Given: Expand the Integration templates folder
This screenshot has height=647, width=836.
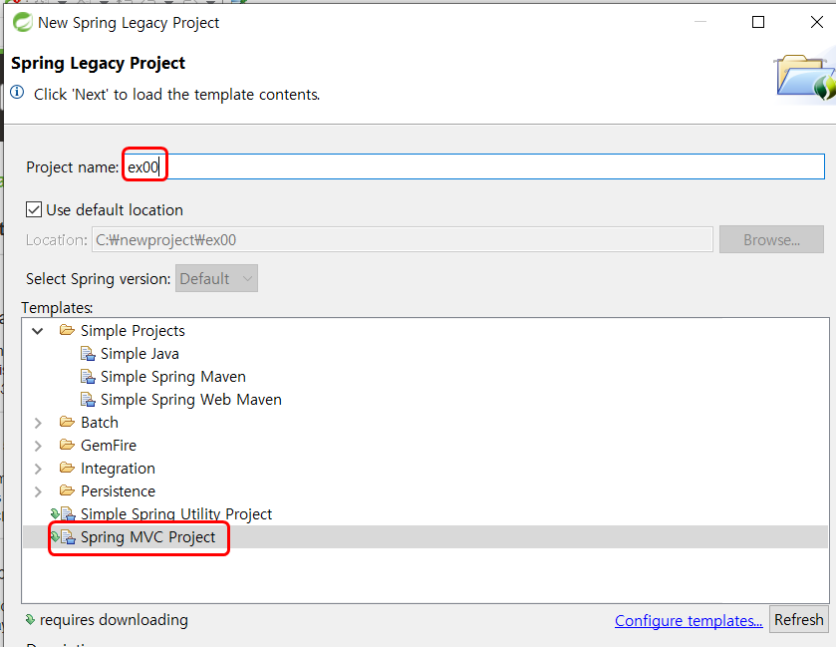Looking at the screenshot, I should (38, 469).
